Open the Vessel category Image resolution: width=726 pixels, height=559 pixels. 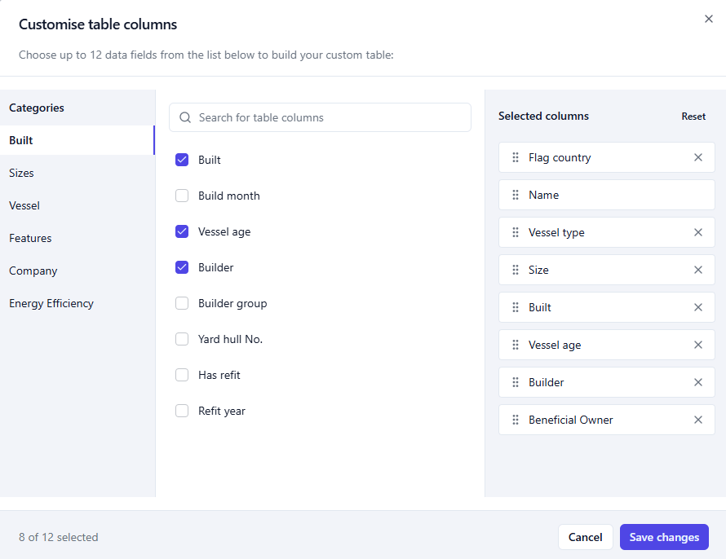pos(77,205)
